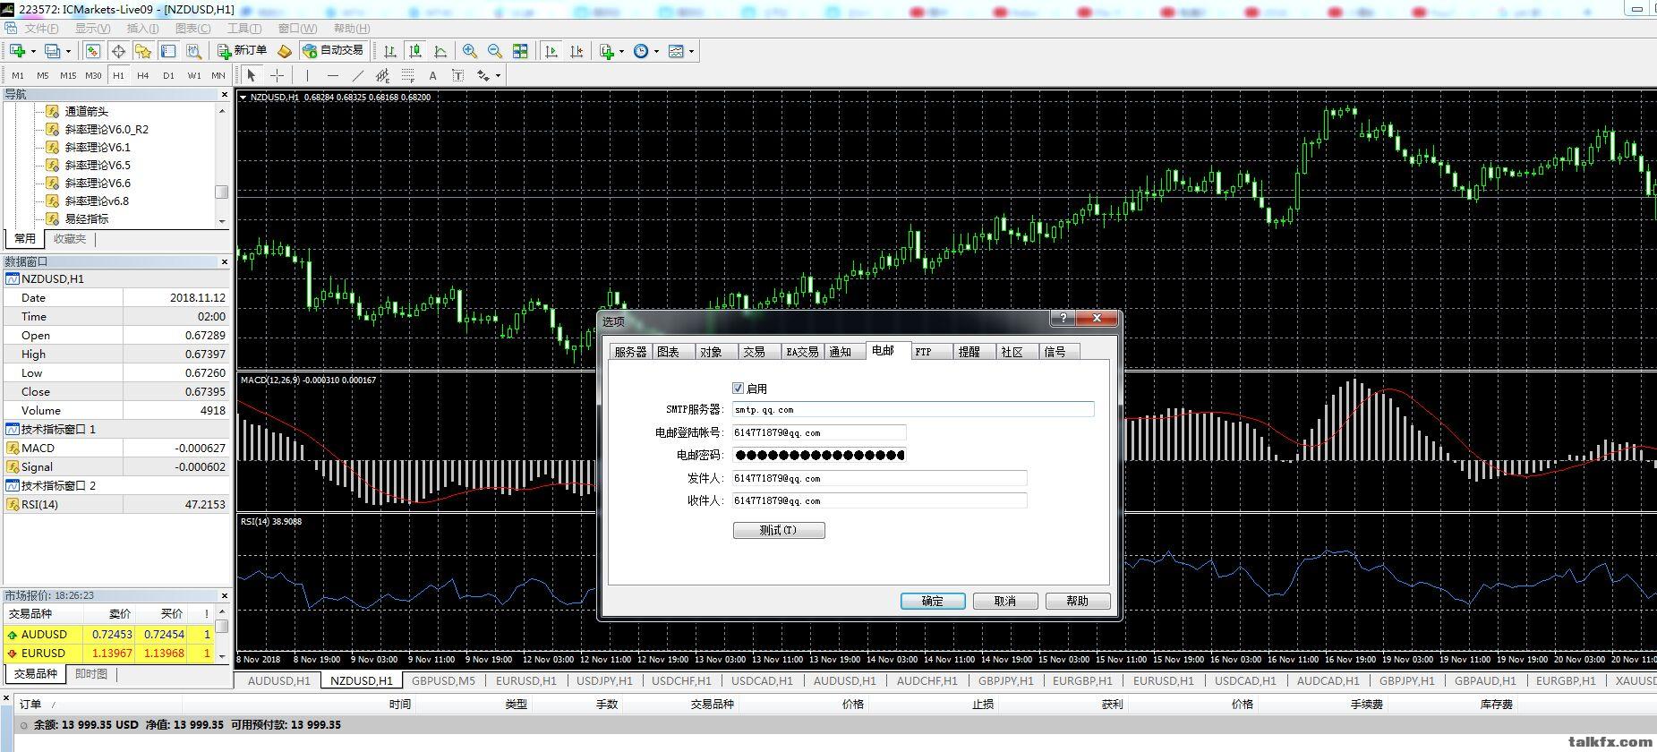Draw a horizontal line tool
Image resolution: width=1657 pixels, height=752 pixels.
tap(333, 76)
